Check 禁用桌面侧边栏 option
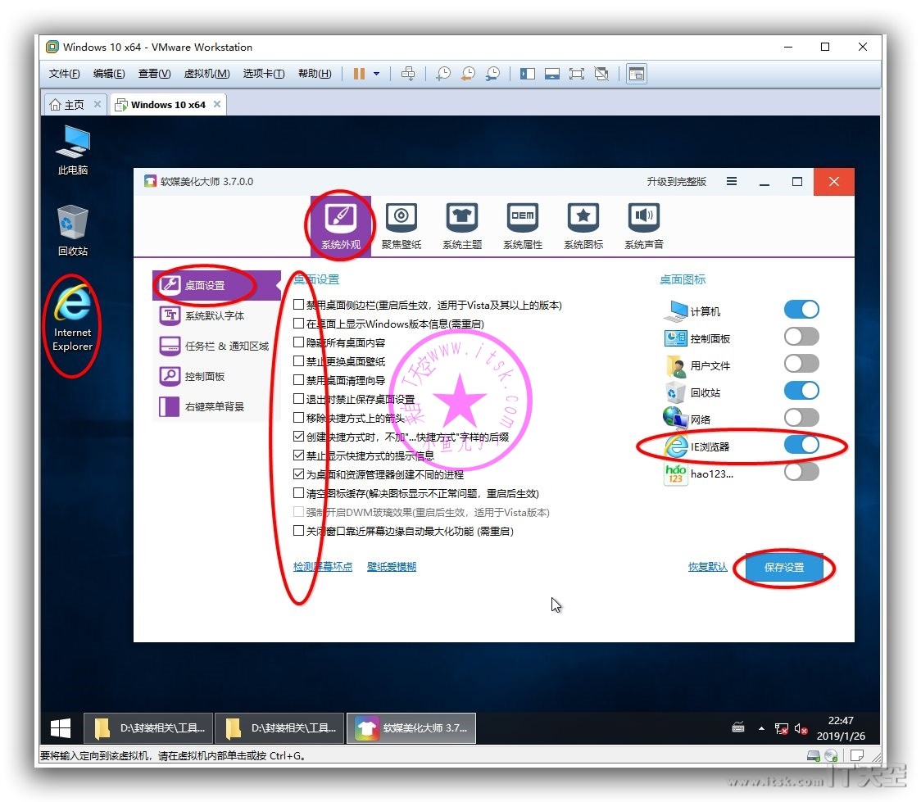The height and width of the screenshot is (802, 921). tap(298, 305)
